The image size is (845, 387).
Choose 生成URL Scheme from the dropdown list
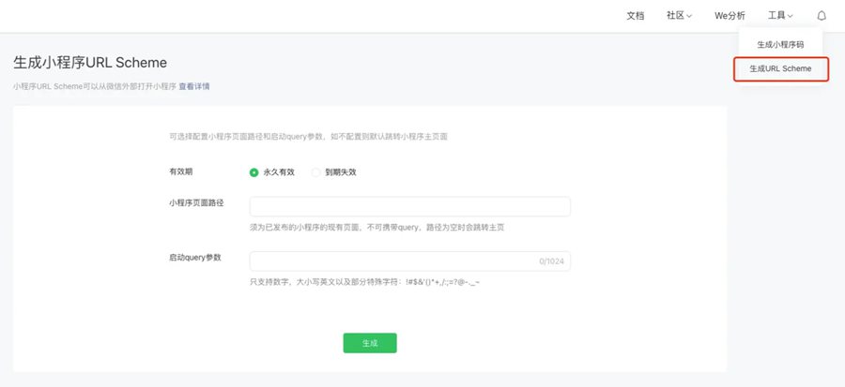780,69
